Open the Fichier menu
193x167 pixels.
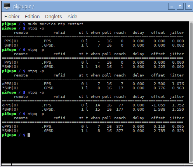click(x=12, y=17)
